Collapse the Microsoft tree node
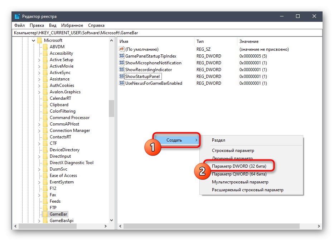 point(33,40)
